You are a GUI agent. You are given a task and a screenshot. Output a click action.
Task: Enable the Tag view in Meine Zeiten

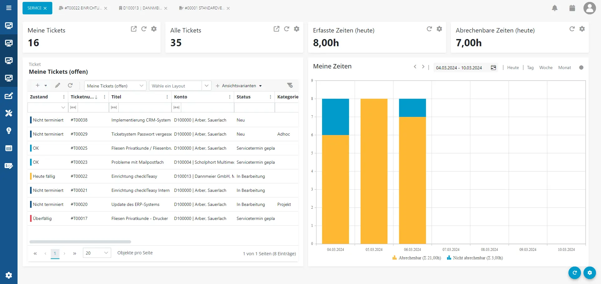(x=530, y=67)
